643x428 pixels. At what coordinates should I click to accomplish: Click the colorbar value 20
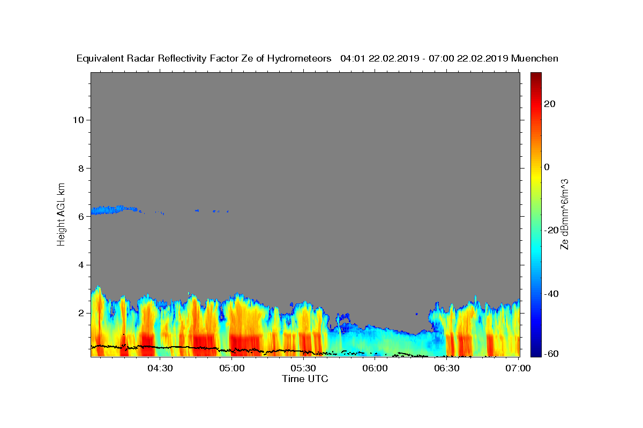(x=550, y=104)
